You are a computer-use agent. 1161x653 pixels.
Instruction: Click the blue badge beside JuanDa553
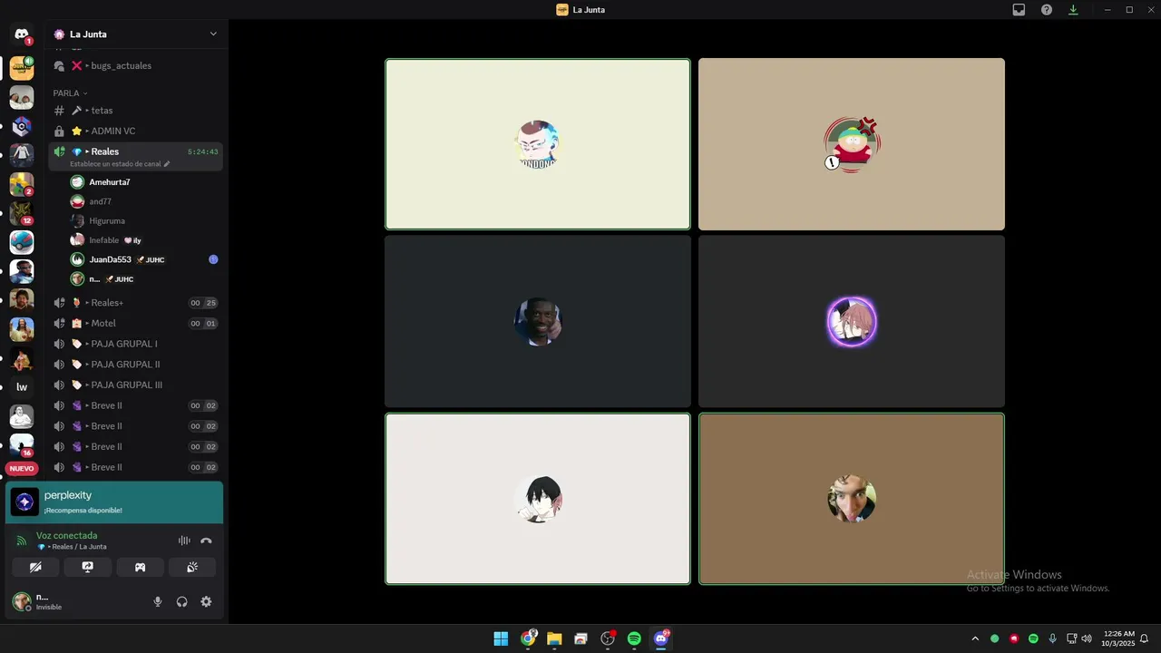(x=213, y=259)
